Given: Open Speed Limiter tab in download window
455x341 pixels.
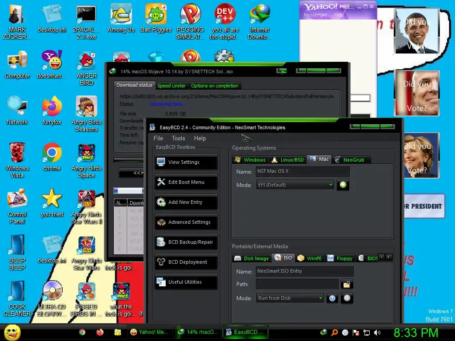Looking at the screenshot, I should pos(172,86).
